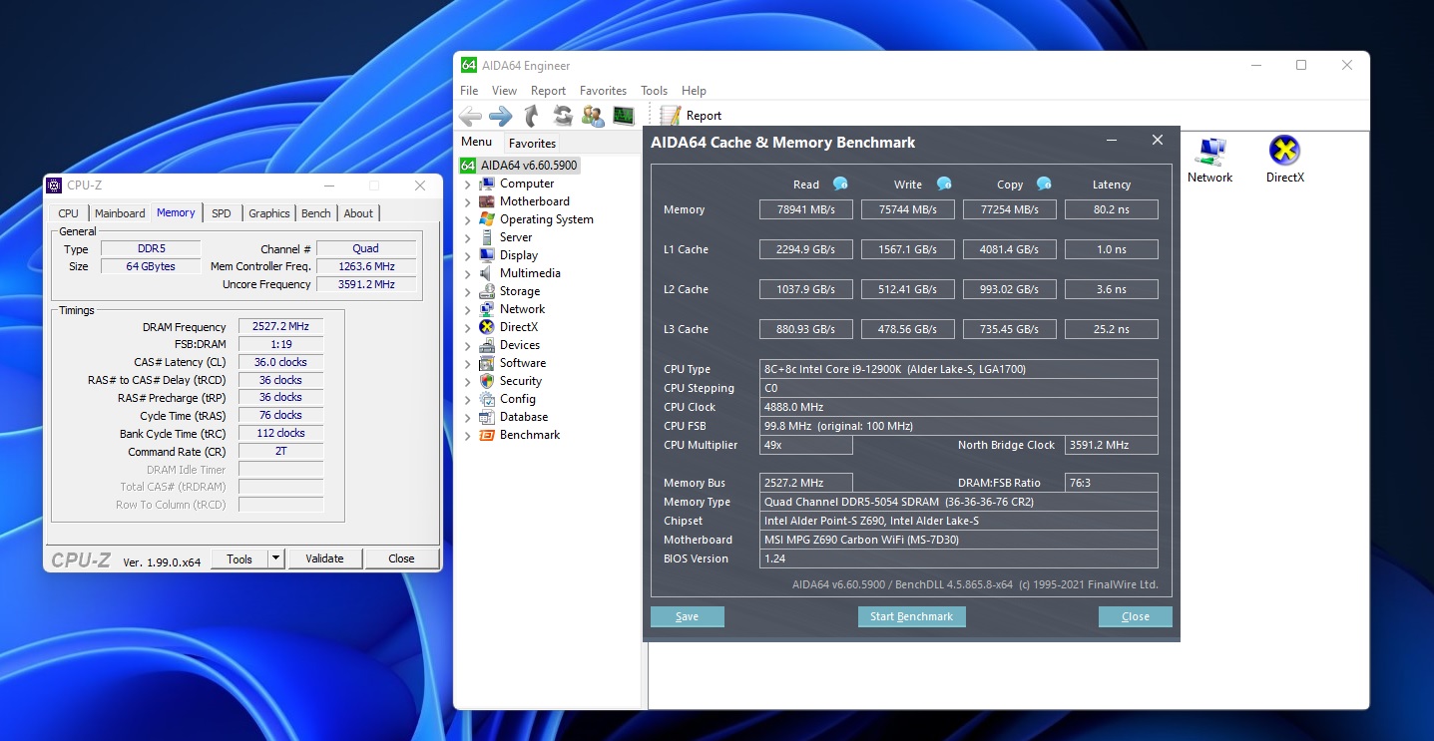Select the AIDA64 v6.60.5900 root tree item

point(519,166)
